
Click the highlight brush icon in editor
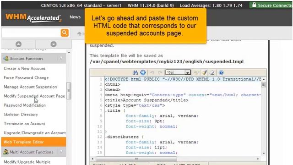tap(204, 72)
